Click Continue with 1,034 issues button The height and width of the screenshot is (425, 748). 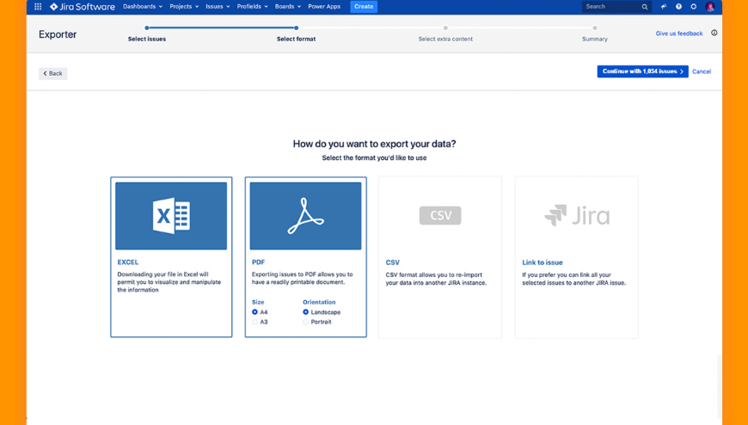[642, 71]
